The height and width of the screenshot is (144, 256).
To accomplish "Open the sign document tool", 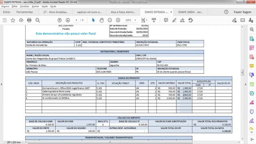I will coord(182,20).
